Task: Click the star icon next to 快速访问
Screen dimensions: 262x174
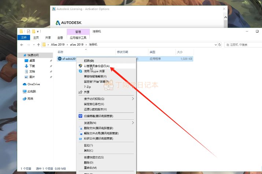Action: (25, 55)
